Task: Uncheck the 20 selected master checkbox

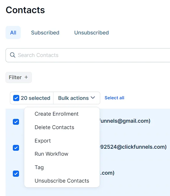Action: coord(16,98)
